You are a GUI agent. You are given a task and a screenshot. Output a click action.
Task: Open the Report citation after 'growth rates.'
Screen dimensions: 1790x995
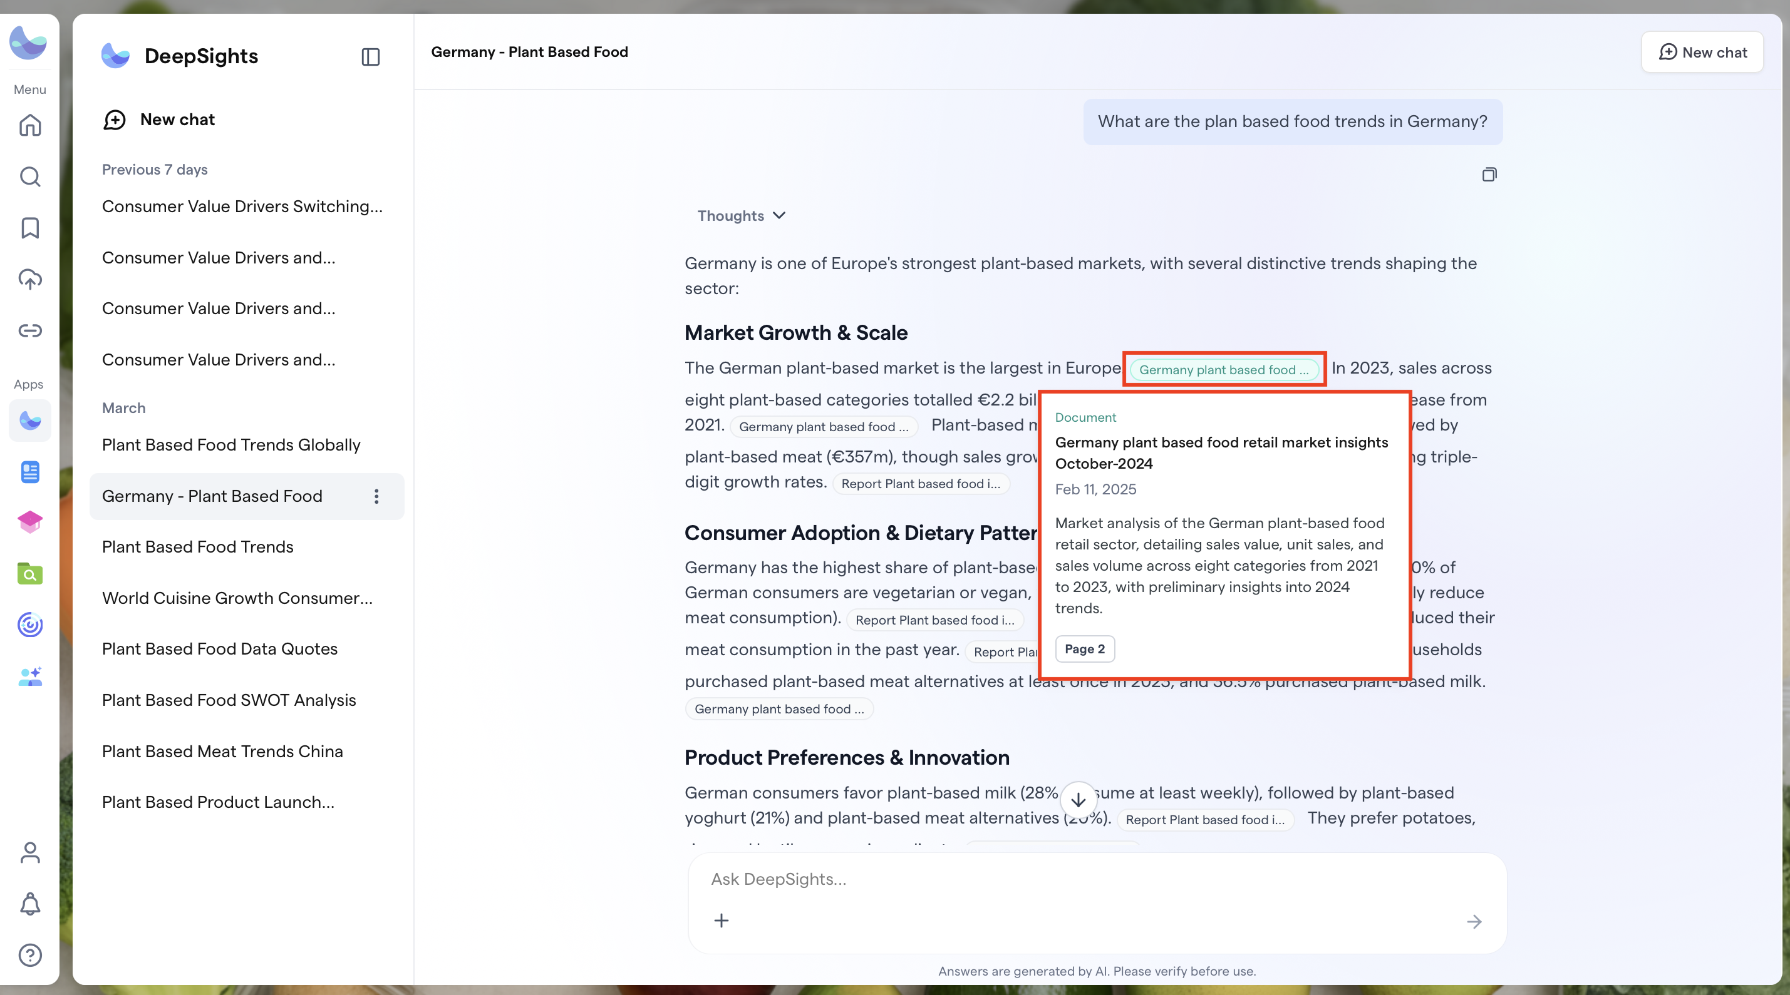coord(921,484)
